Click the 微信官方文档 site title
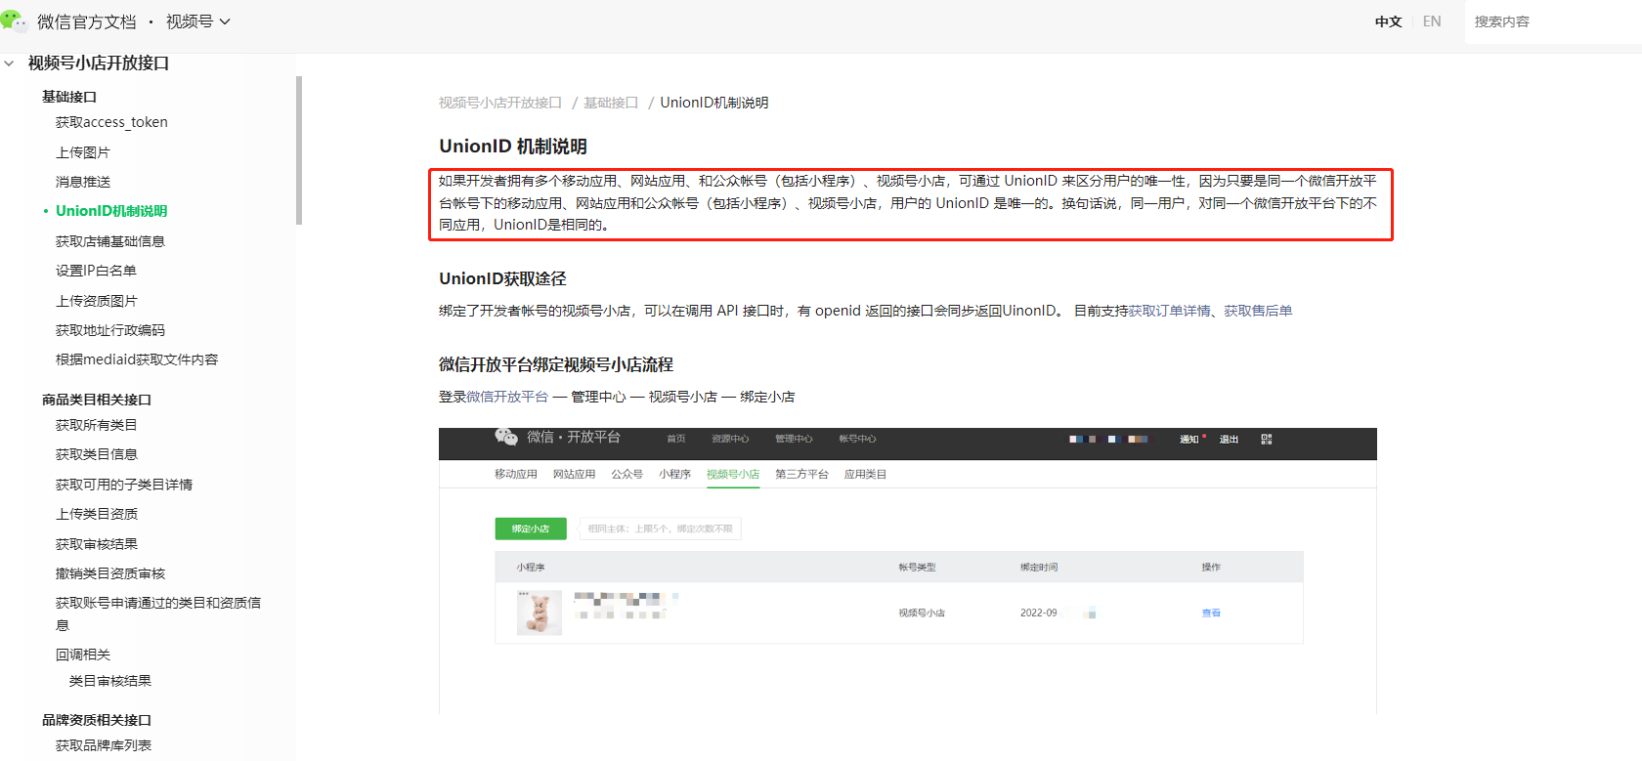The height and width of the screenshot is (761, 1642). [x=87, y=21]
